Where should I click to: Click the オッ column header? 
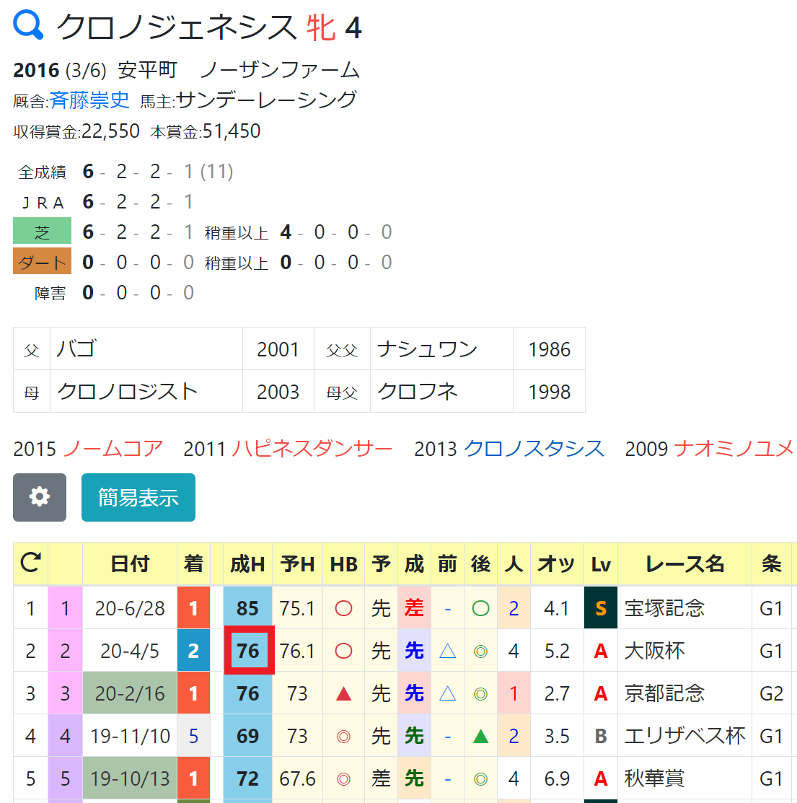tap(557, 564)
